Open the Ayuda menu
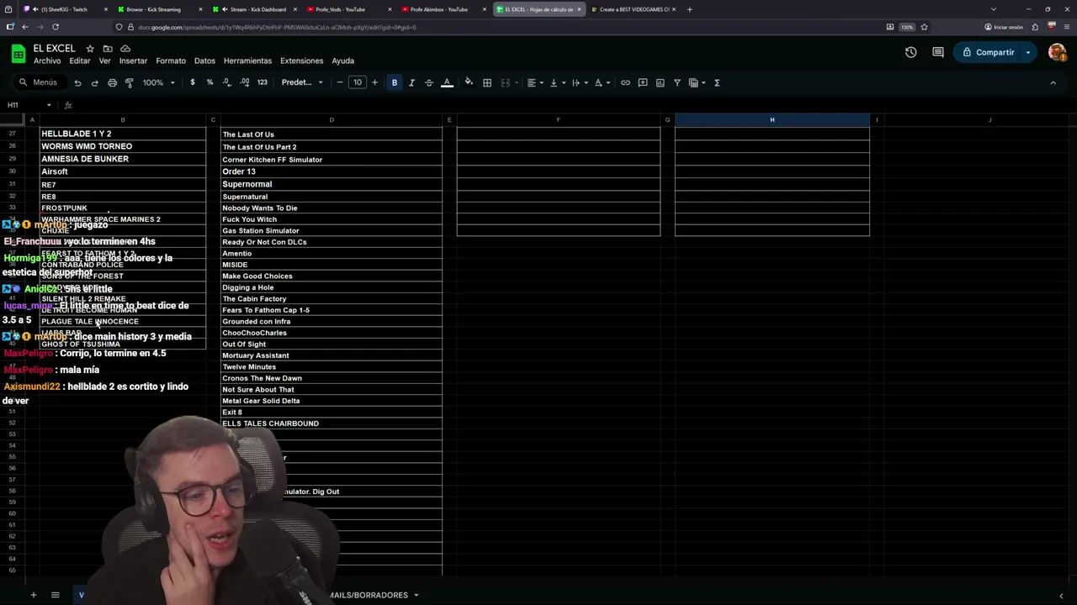 [x=342, y=60]
